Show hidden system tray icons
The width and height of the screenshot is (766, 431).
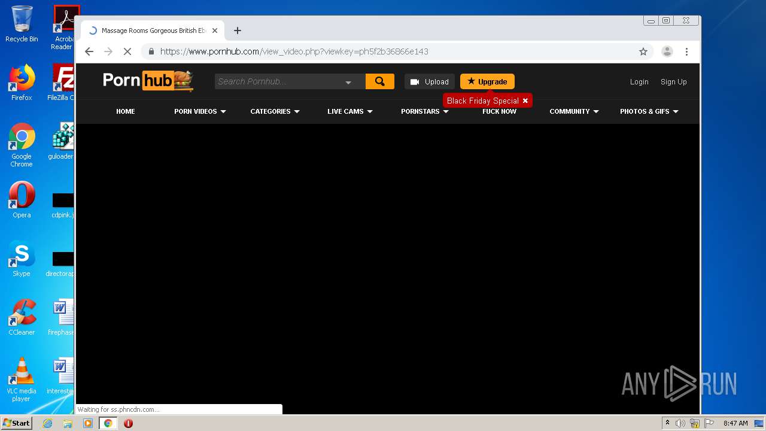[667, 423]
